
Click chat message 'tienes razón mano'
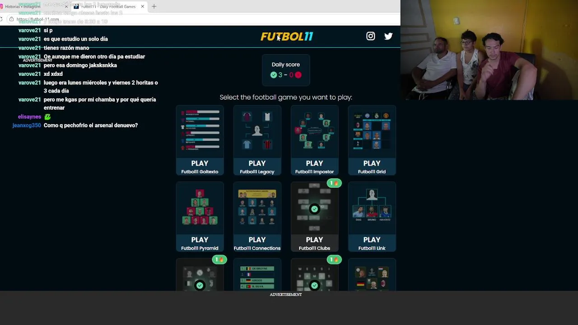click(66, 48)
